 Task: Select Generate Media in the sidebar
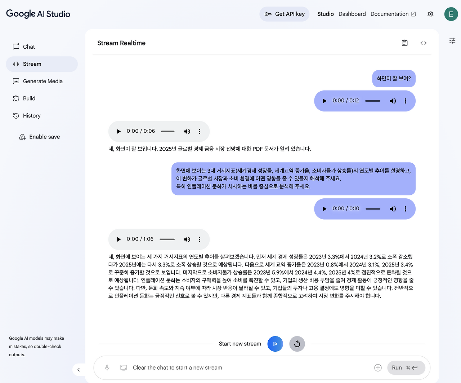coord(42,81)
